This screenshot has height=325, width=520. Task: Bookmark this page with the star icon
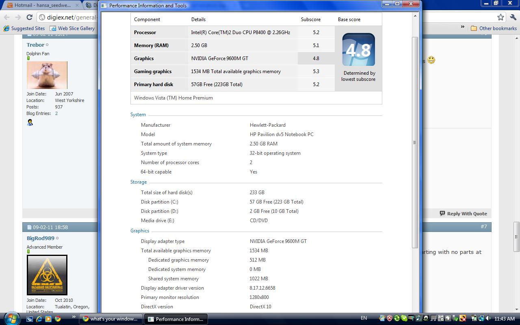point(501,17)
